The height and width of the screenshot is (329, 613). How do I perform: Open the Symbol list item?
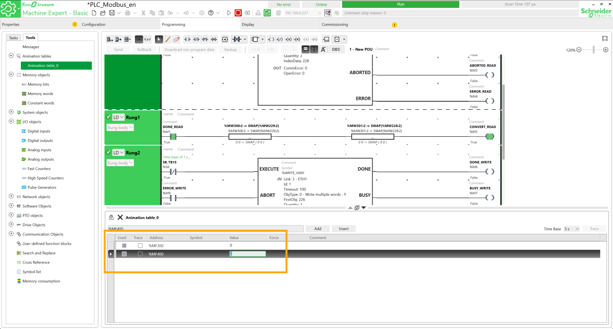click(x=32, y=272)
